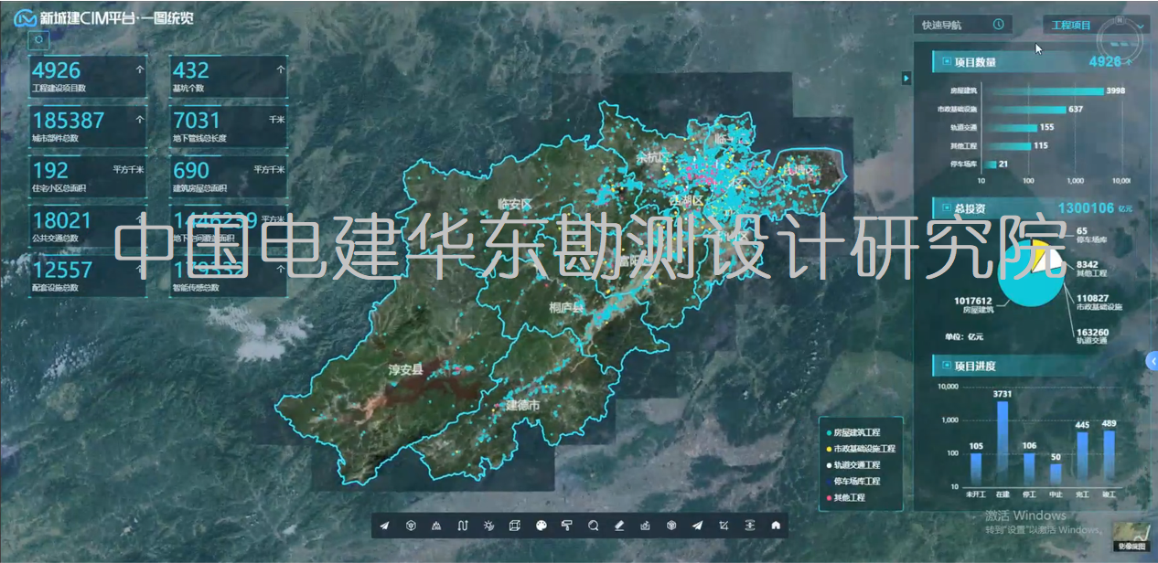This screenshot has height=563, width=1158.
Task: Click the 未开工 column showing 105
Action: [x=975, y=470]
